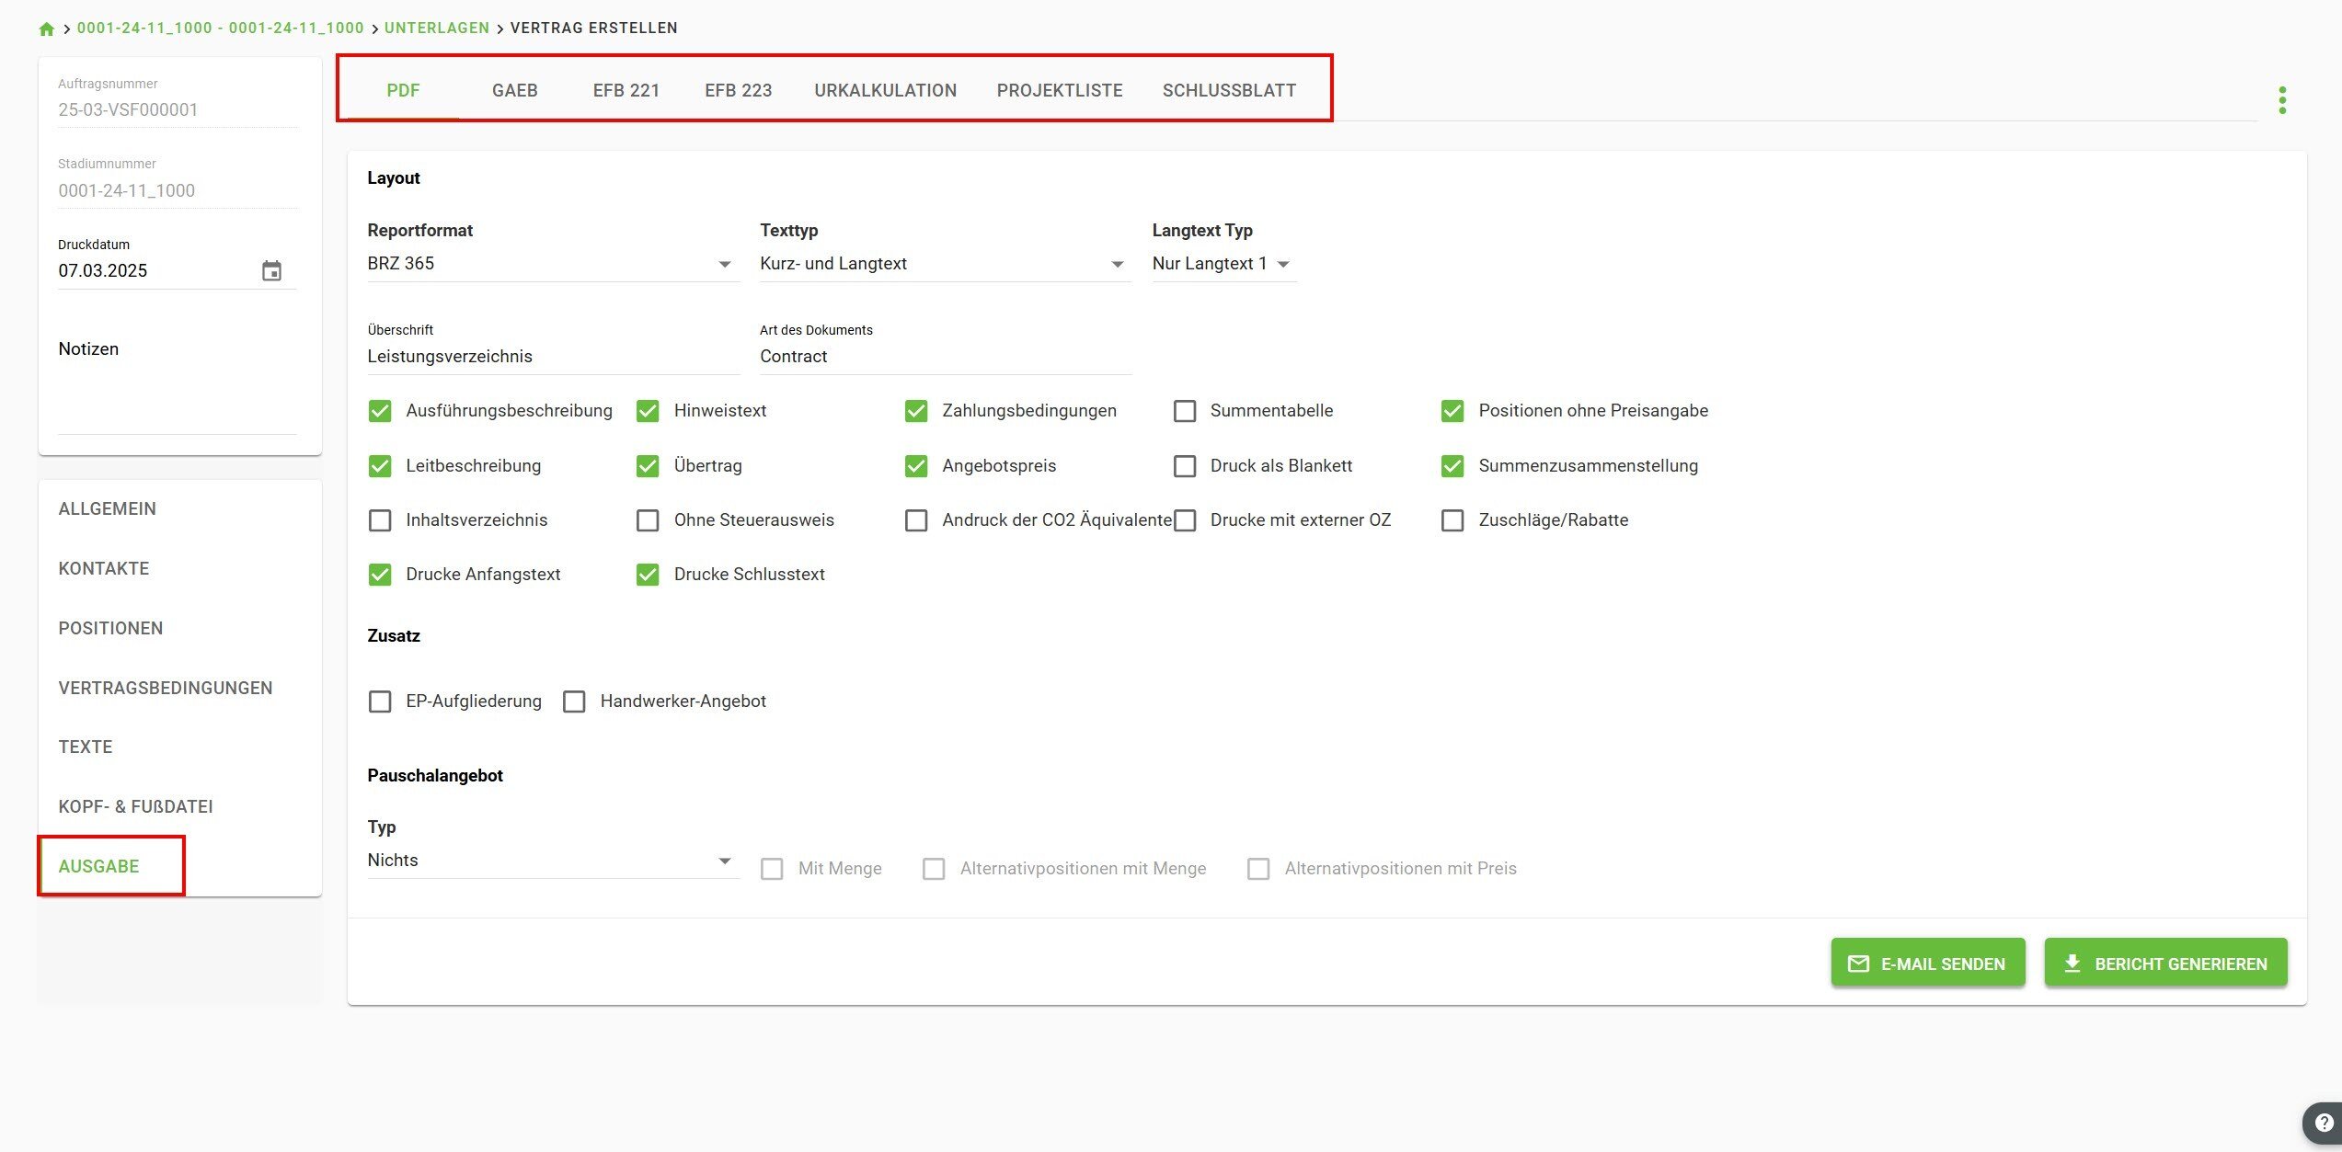Open the three-dot options menu
The height and width of the screenshot is (1152, 2342).
click(x=2282, y=100)
